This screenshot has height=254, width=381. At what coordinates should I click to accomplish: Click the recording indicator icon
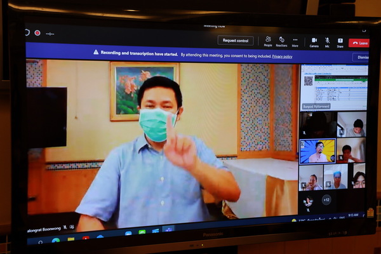[37, 33]
